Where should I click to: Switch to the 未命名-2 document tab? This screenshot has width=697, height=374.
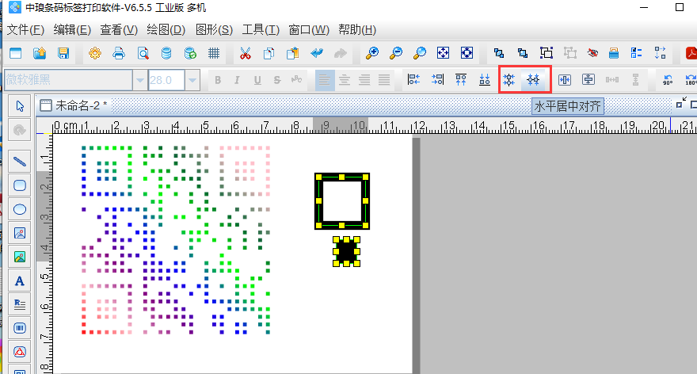(x=78, y=105)
